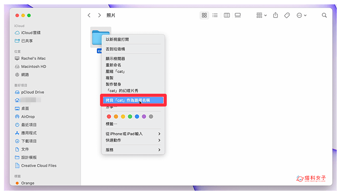Switch to icon grid view
The width and height of the screenshot is (342, 196).
point(204,15)
